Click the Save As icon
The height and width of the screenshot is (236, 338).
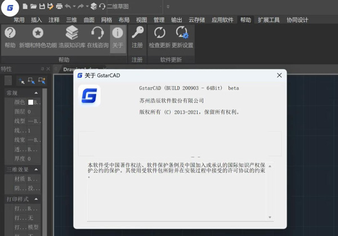coord(50,6)
